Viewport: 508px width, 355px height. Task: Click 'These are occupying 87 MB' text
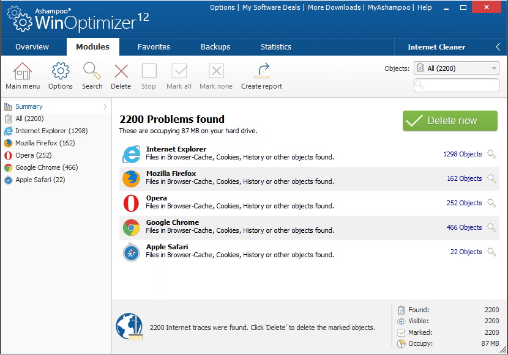pos(189,131)
